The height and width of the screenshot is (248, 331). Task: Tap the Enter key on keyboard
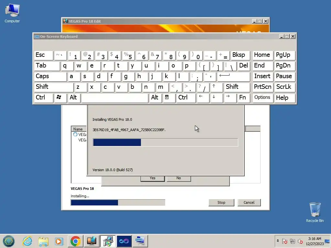[234, 77]
